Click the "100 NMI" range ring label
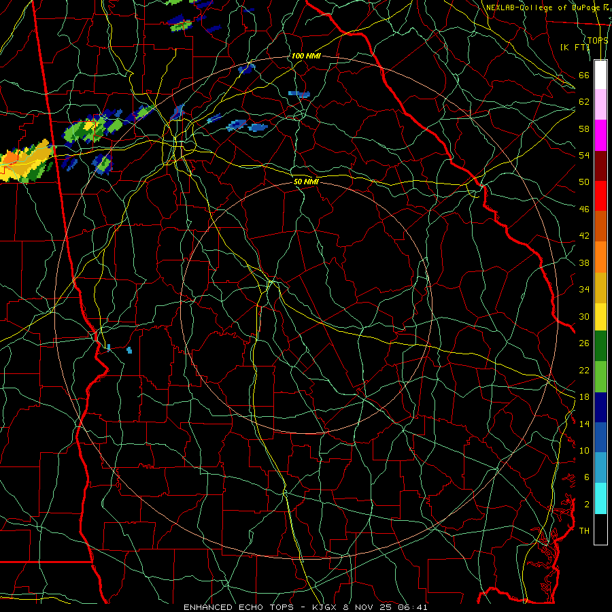 306,56
